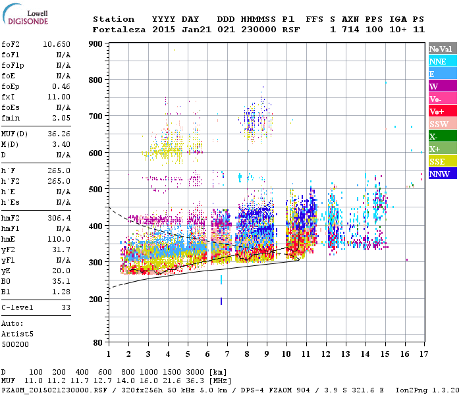Click the NNE cyan legend swatch

443,61
